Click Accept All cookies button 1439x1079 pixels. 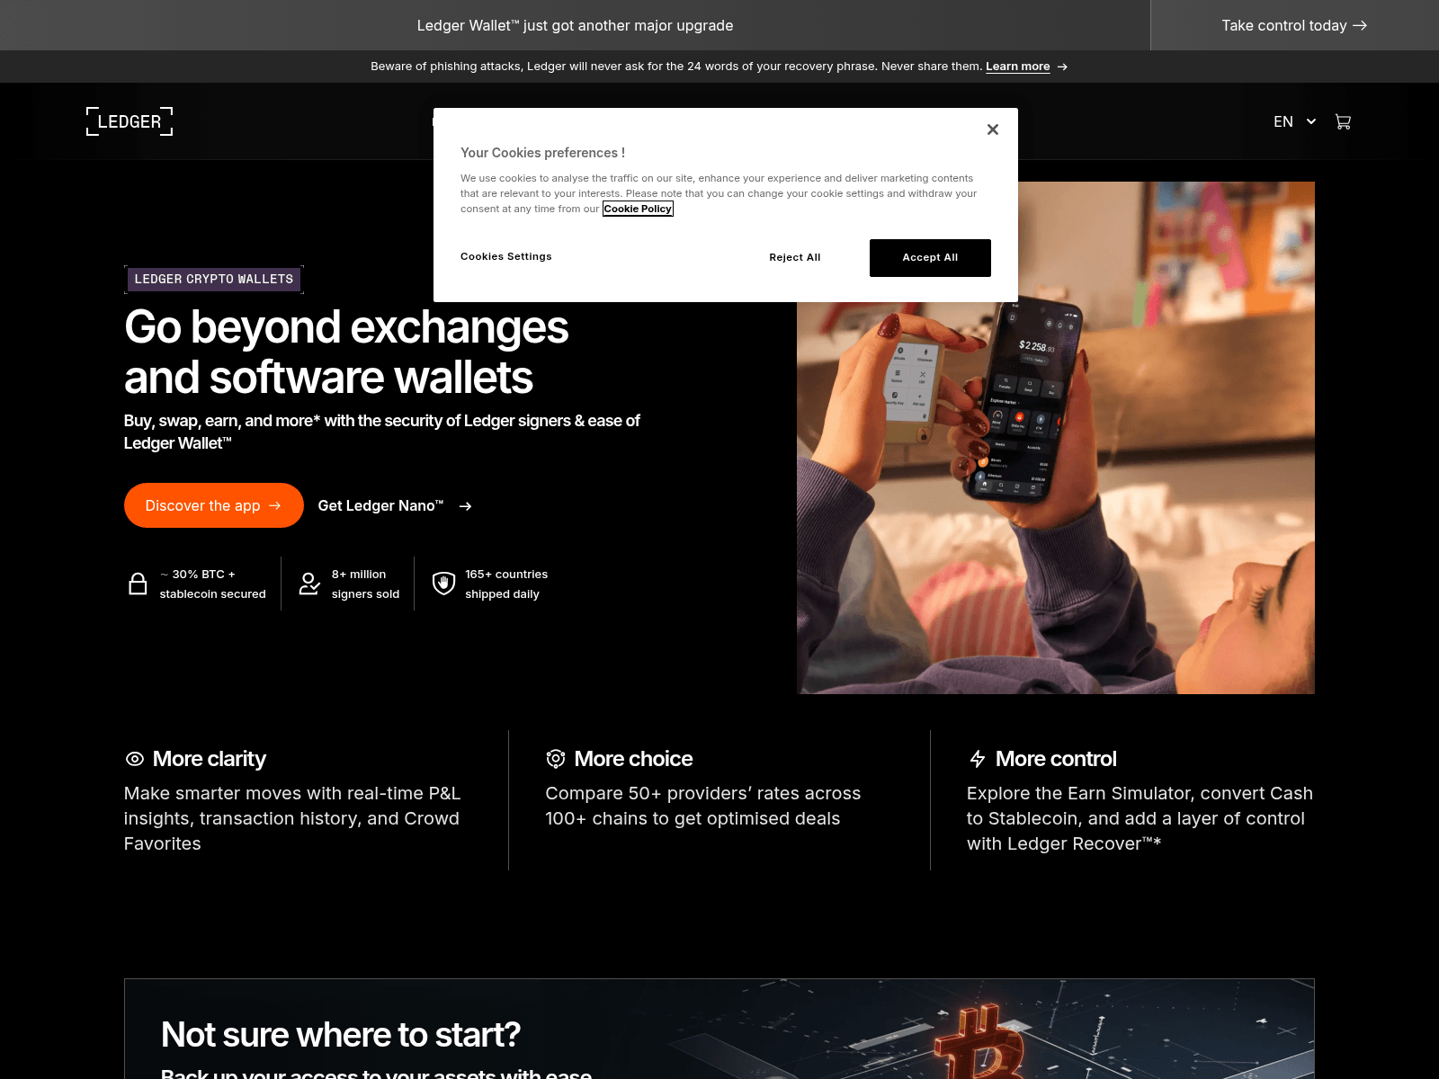(930, 258)
